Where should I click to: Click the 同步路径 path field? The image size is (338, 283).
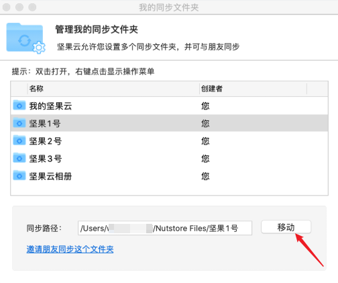(x=165, y=228)
